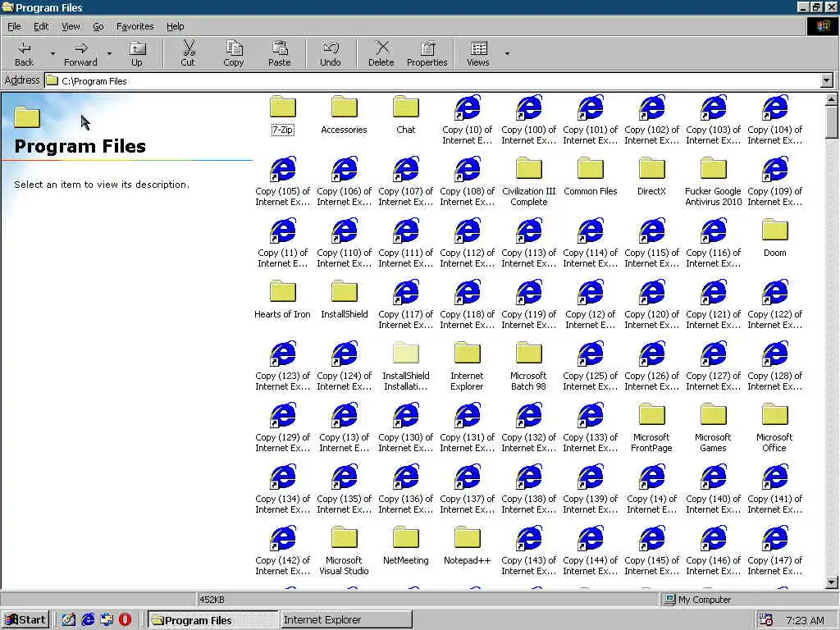Click the vertical scrollbar thumb
840x630 pixels.
[x=831, y=123]
